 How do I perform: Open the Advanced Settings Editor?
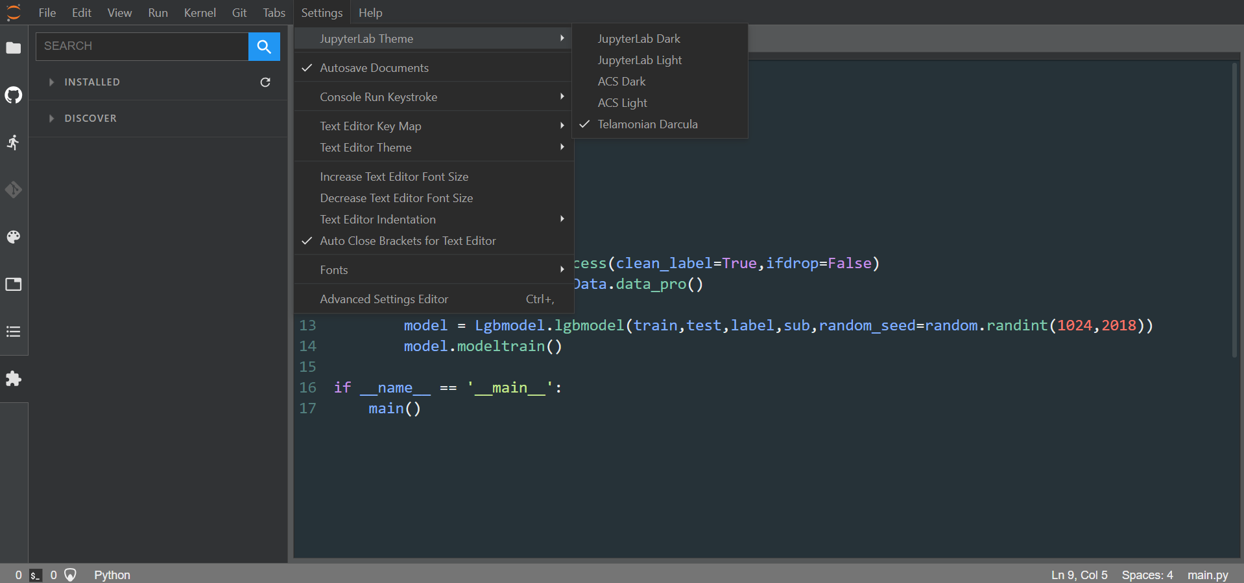click(x=433, y=299)
